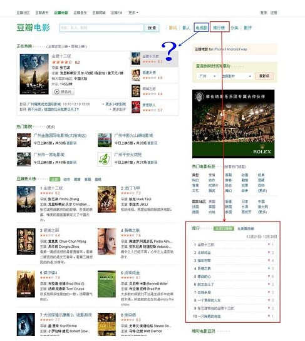The width and height of the screenshot is (305, 341).
Task: Open poster of 5 碟中谍4
Action: [26, 284]
